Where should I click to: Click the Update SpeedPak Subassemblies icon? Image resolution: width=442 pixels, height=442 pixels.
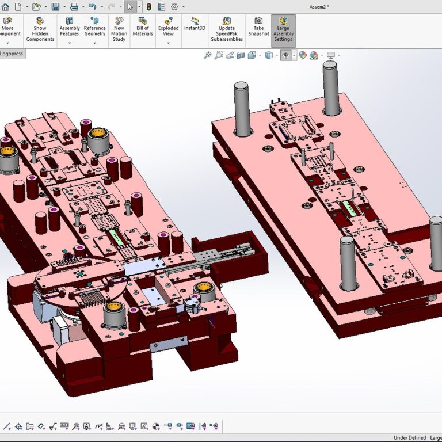(226, 21)
